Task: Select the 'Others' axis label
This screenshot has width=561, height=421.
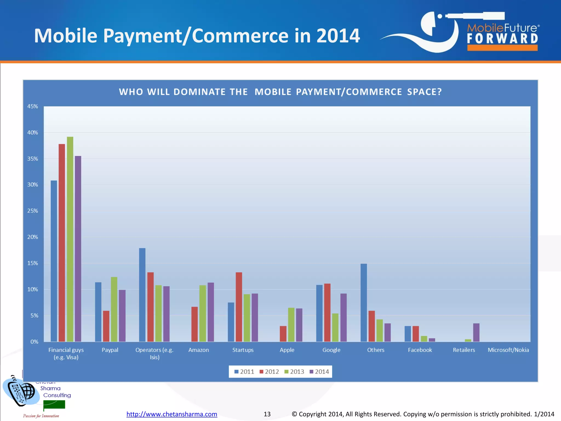Action: coord(376,350)
